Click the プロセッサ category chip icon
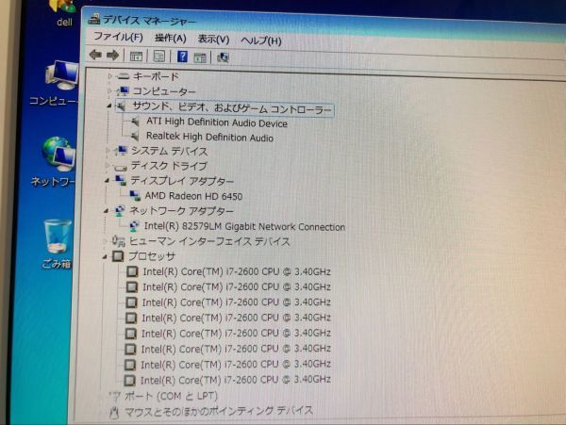The width and height of the screenshot is (566, 425). pos(118,256)
